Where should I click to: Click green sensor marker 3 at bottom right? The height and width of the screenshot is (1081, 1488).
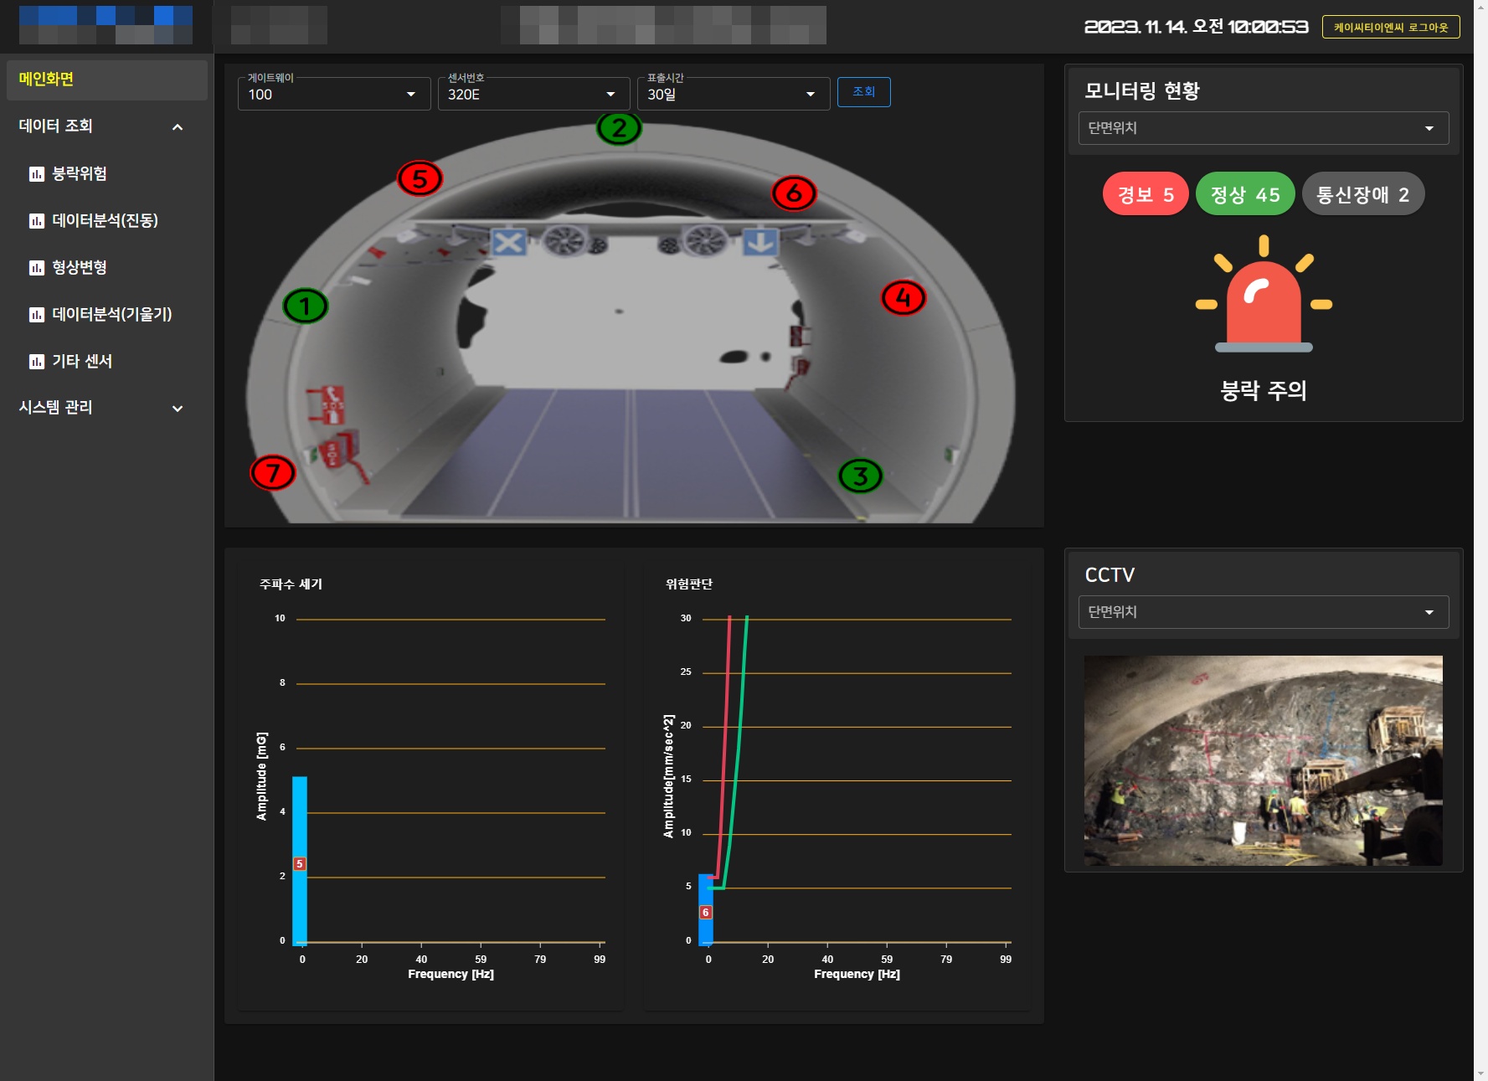click(x=860, y=476)
